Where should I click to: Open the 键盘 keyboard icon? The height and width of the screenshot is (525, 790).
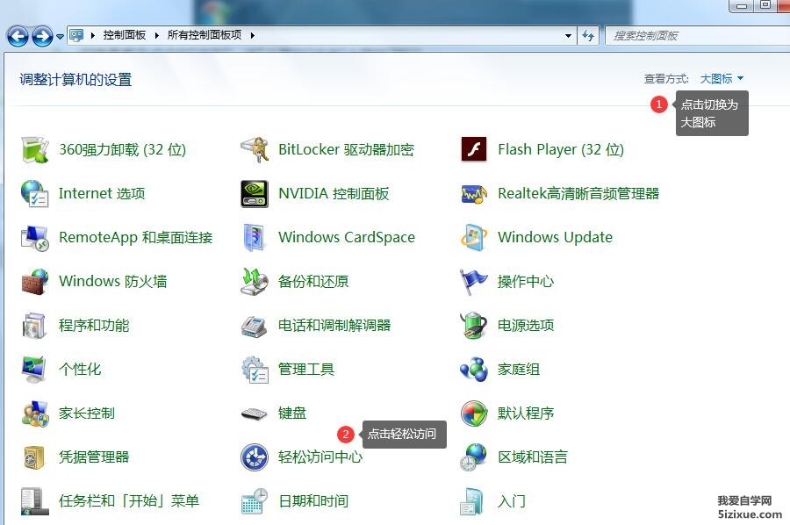pyautogui.click(x=255, y=414)
